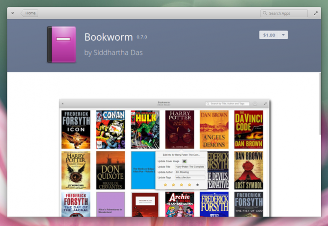Screen dimensions: 328x226
Task: Set rating to two stars
Action: point(173,185)
